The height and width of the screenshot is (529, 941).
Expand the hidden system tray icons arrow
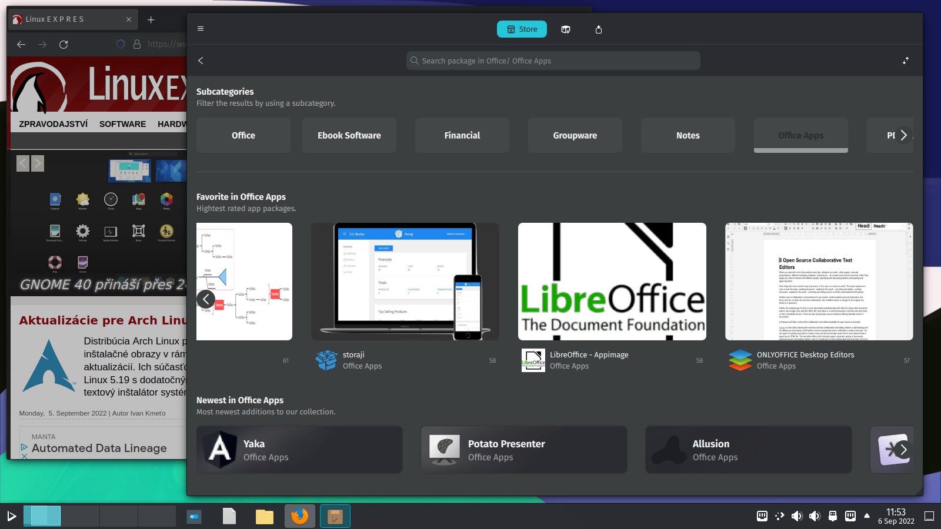click(x=867, y=515)
